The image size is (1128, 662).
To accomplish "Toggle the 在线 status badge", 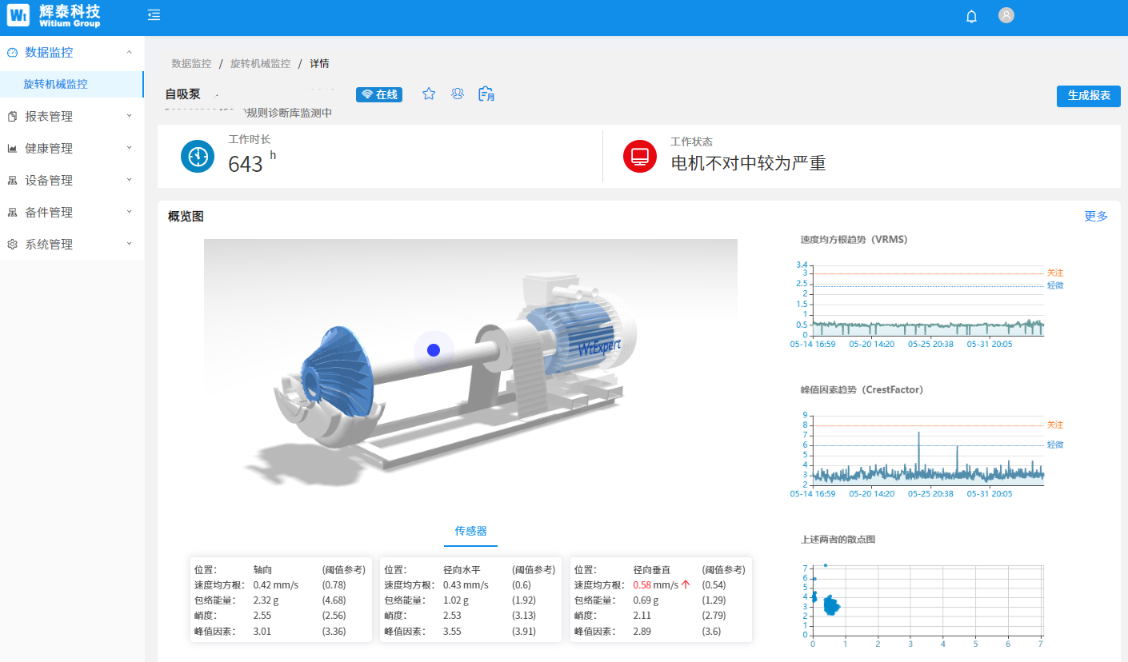I will click(379, 94).
